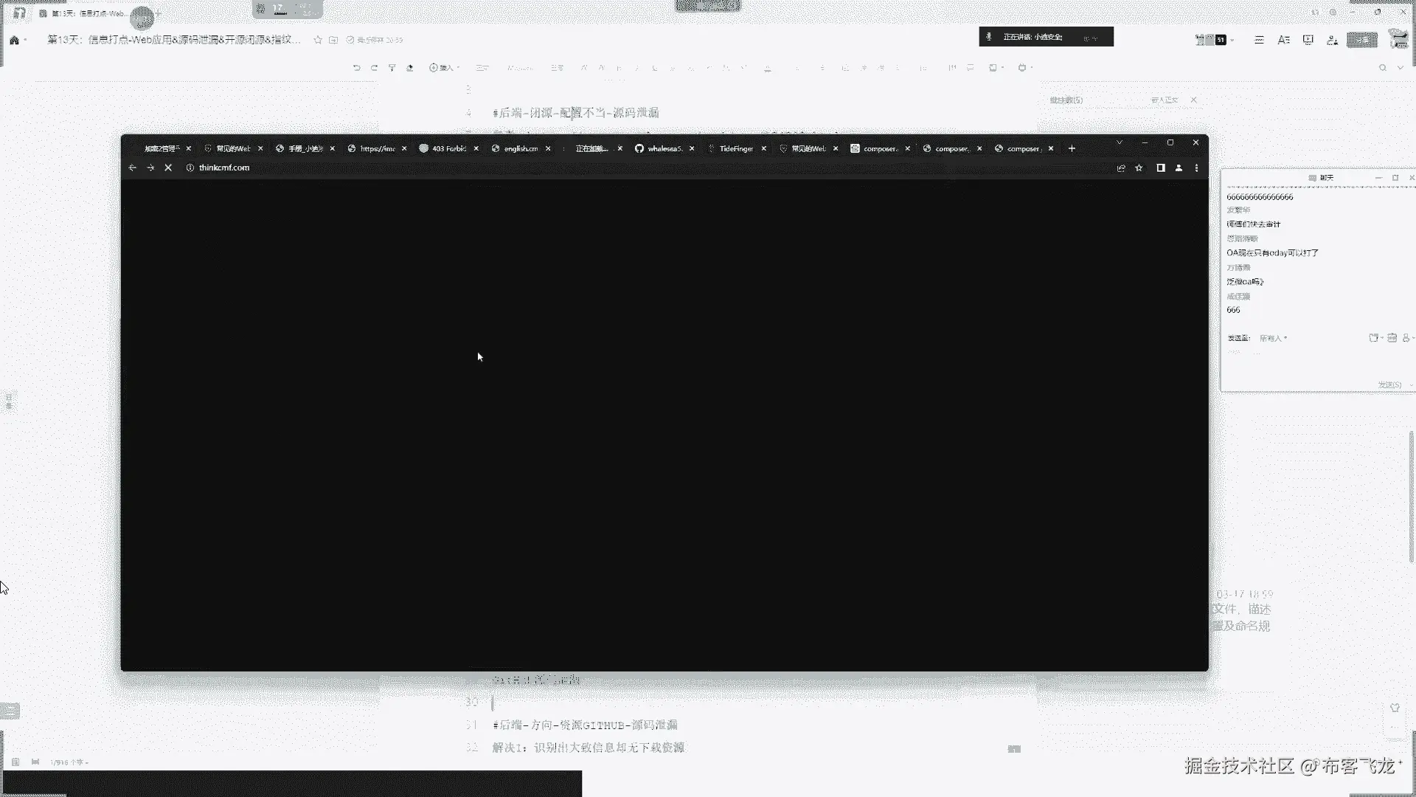Go back in browser history
The height and width of the screenshot is (797, 1416).
tap(133, 168)
